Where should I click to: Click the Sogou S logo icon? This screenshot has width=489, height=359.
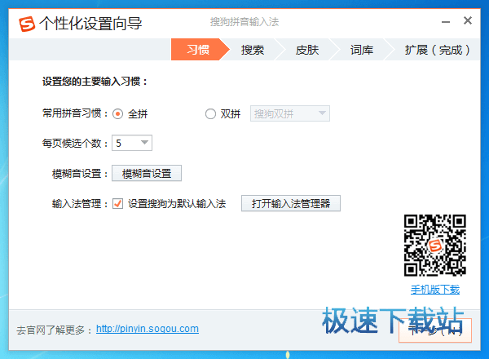[x=27, y=24]
